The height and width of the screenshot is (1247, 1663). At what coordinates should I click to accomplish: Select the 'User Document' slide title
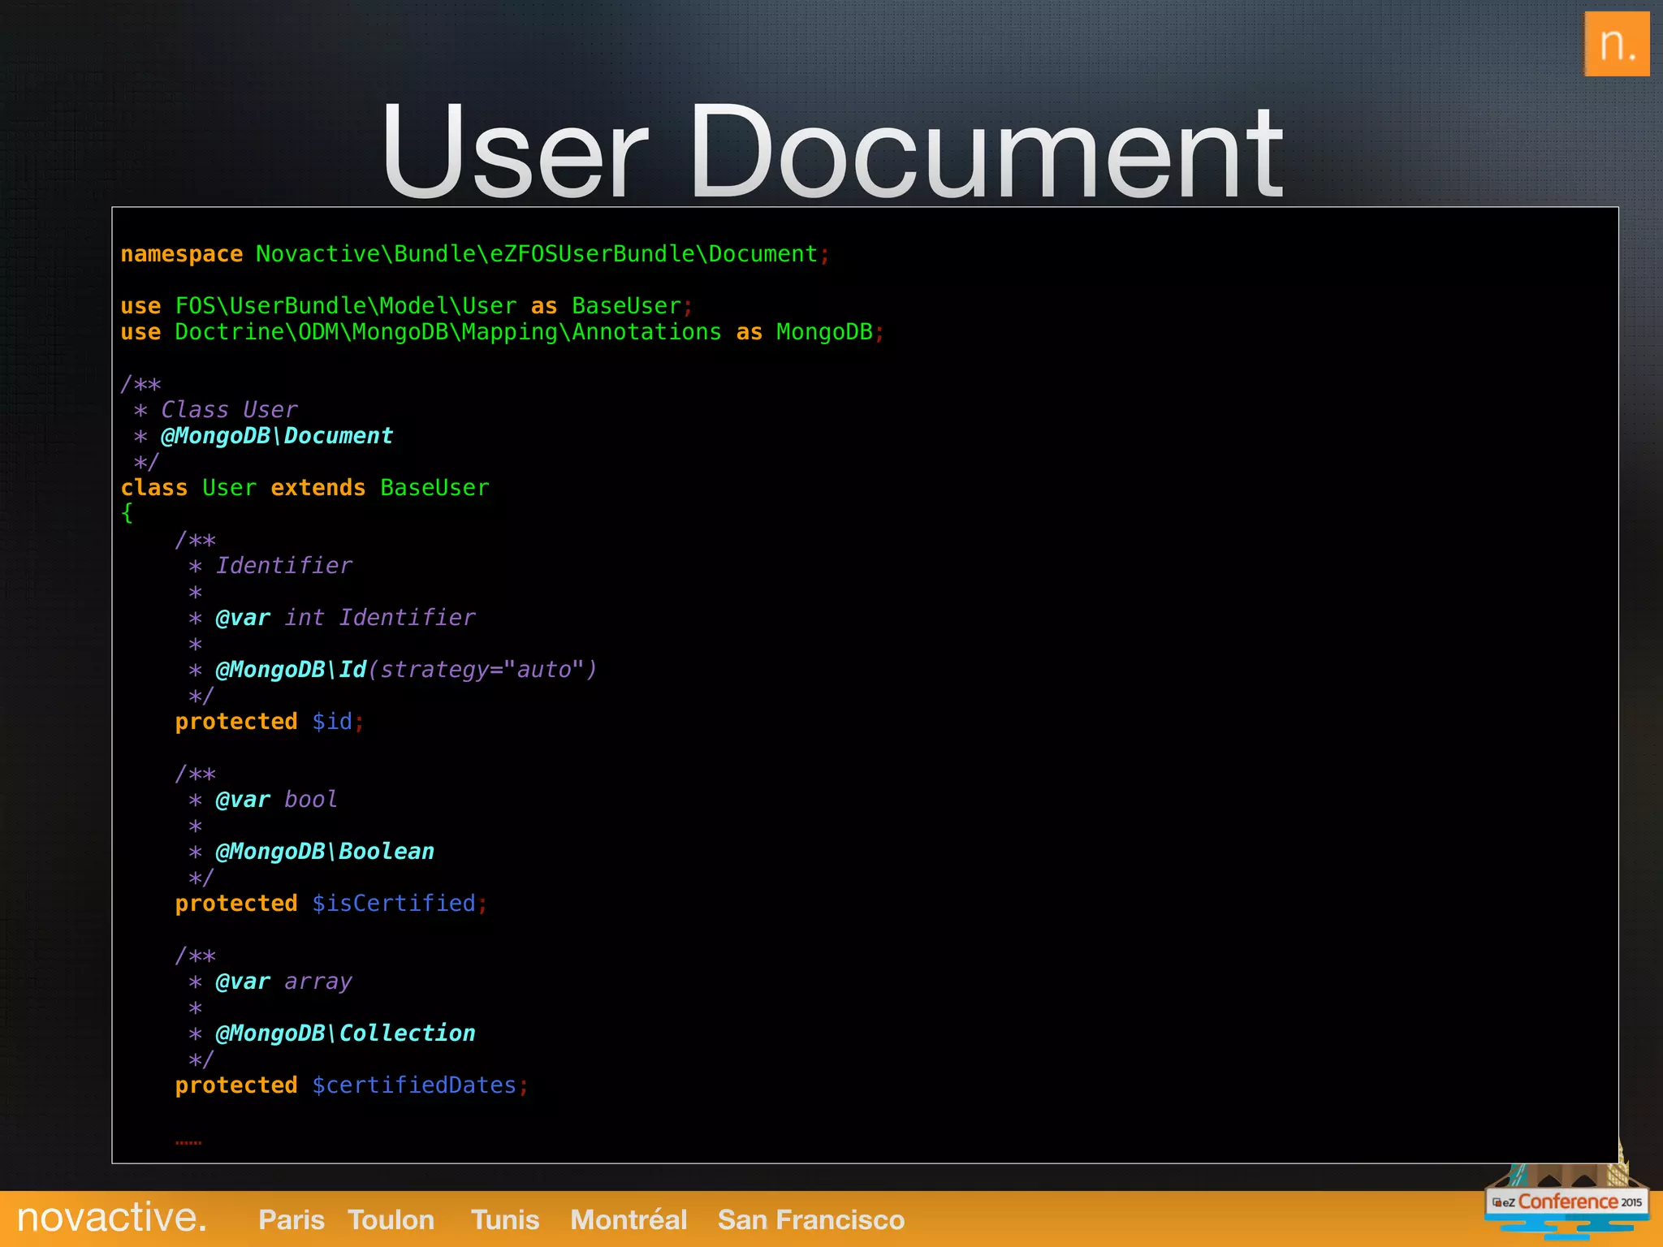tap(831, 151)
